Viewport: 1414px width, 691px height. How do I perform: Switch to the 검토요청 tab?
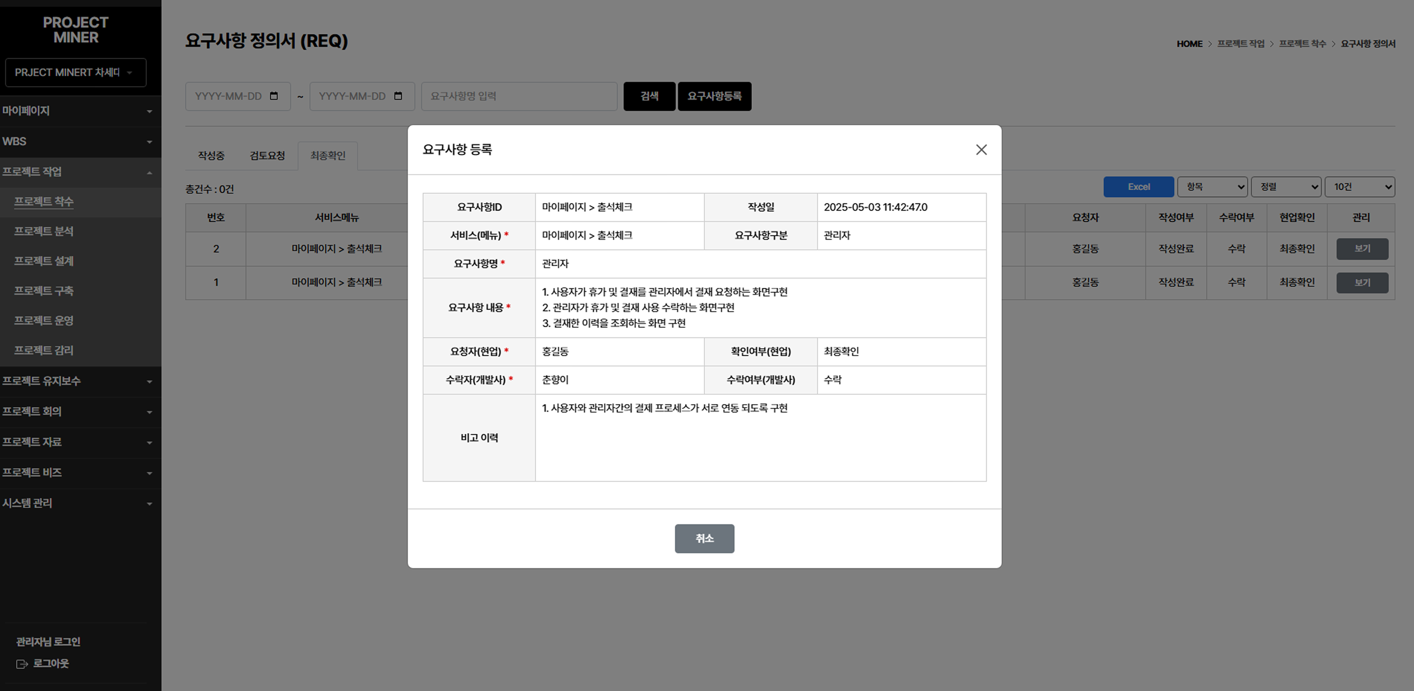point(267,156)
